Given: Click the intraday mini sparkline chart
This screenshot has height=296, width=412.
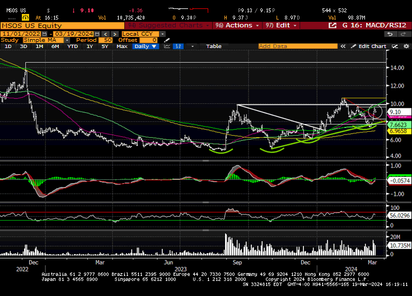Looking at the screenshot, I should pyautogui.click(x=188, y=10).
